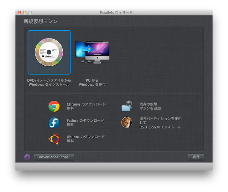This screenshot has width=228, height=192.
Task: Click '無料' under Ubuntu download
Action: 70,141
